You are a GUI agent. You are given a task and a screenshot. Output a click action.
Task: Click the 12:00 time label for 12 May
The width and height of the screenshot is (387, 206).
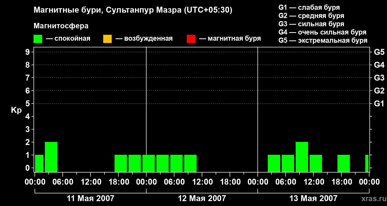pyautogui.click(x=202, y=182)
